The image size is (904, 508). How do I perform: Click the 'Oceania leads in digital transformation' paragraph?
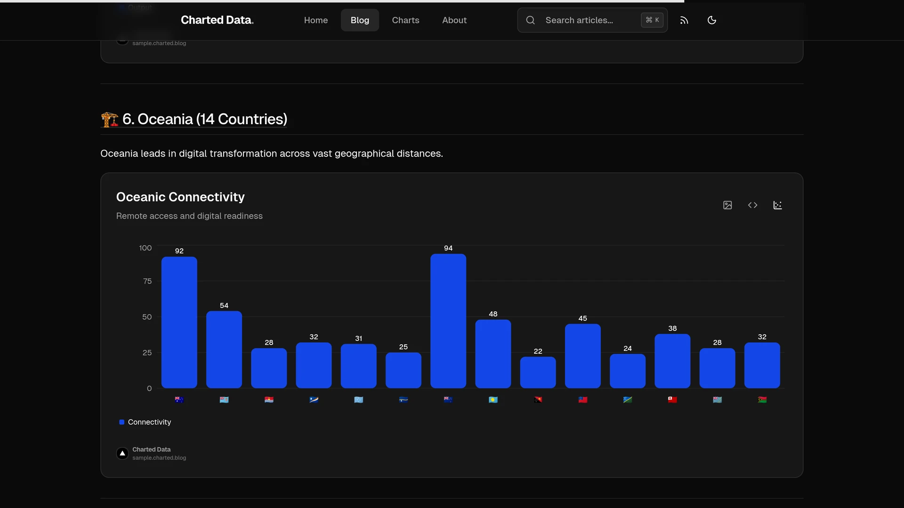[272, 154]
